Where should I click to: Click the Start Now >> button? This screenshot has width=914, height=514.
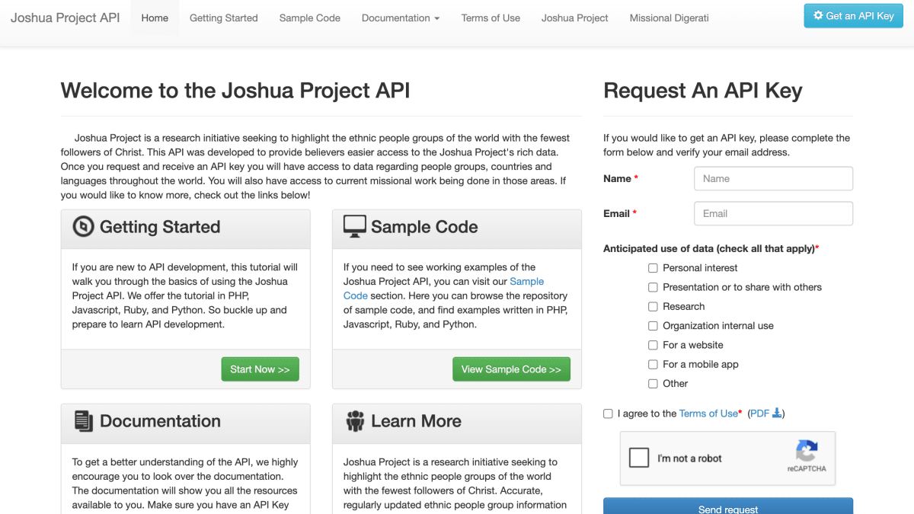260,369
